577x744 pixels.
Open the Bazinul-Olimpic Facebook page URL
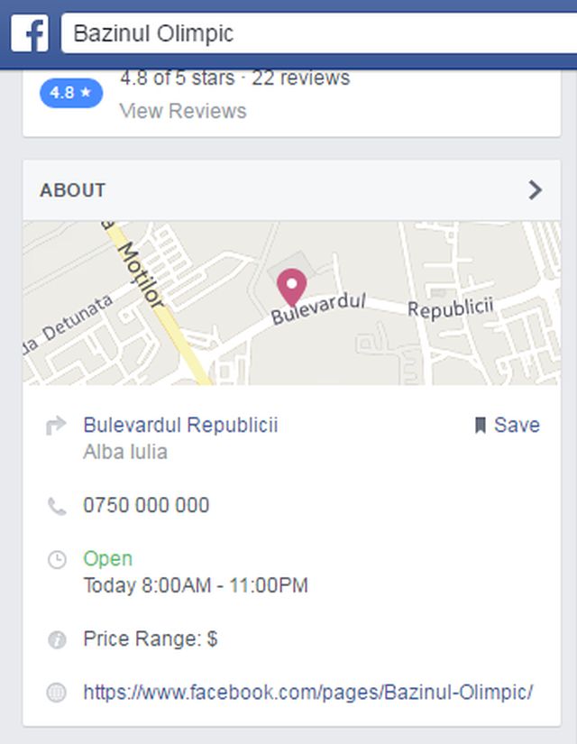coord(308,693)
